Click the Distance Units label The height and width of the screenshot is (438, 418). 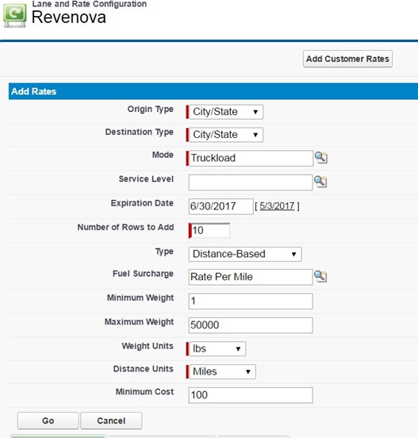(x=144, y=369)
